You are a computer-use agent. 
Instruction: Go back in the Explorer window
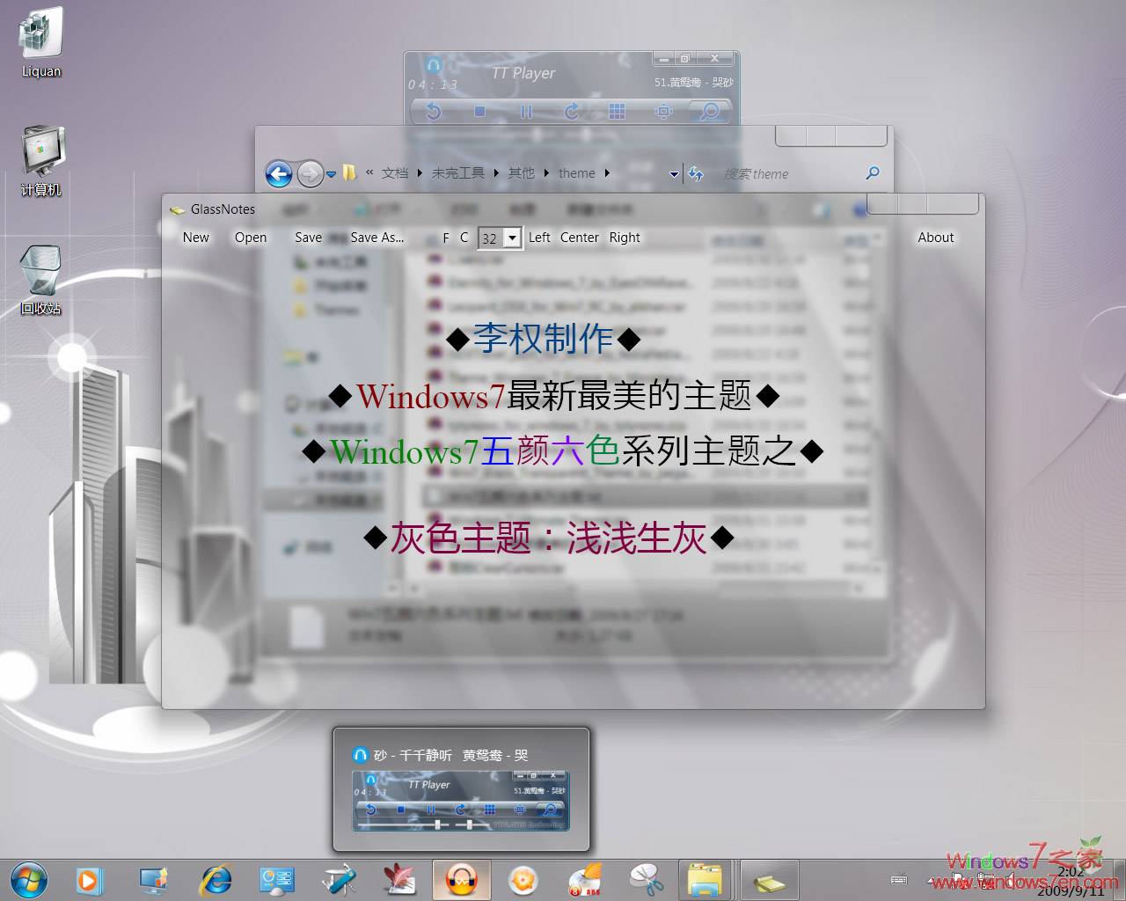279,173
